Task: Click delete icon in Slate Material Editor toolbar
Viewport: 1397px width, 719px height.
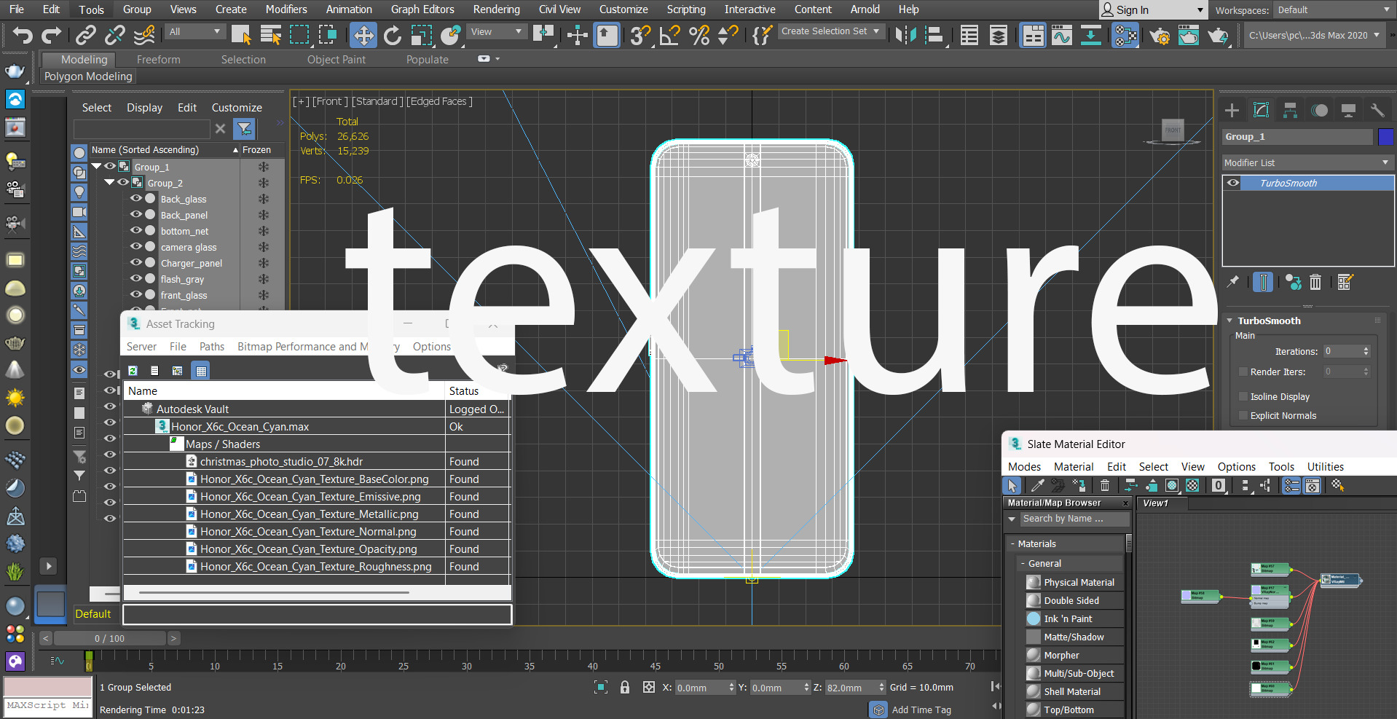Action: pos(1105,486)
